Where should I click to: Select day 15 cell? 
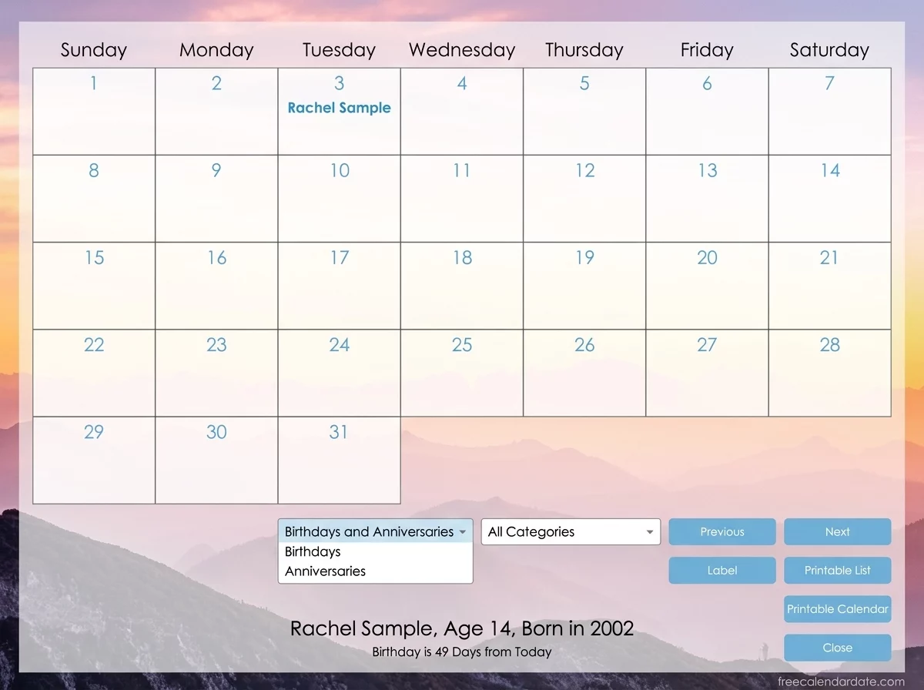pyautogui.click(x=94, y=286)
